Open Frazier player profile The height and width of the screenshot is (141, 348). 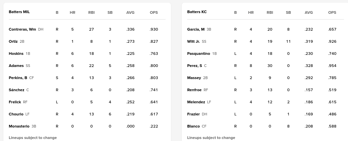[x=193, y=114]
